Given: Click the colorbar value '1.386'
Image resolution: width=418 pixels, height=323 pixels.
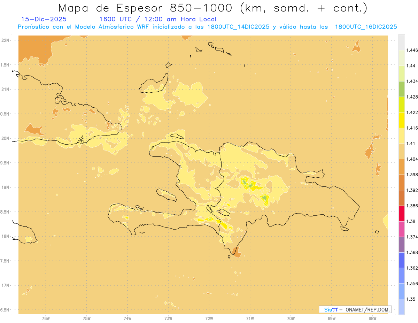Looking at the screenshot, I should click(x=412, y=206).
